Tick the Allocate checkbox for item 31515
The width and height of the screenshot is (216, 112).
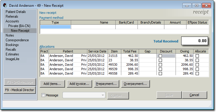point(197,56)
